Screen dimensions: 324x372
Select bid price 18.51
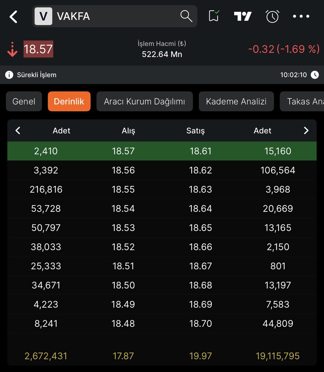tap(123, 266)
